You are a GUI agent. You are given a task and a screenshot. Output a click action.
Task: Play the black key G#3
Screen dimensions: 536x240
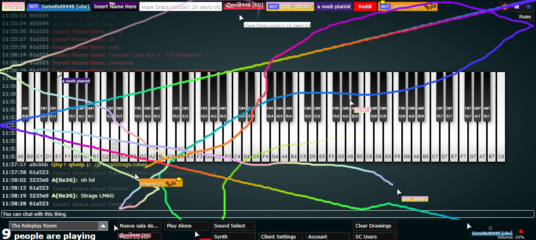(x=214, y=96)
